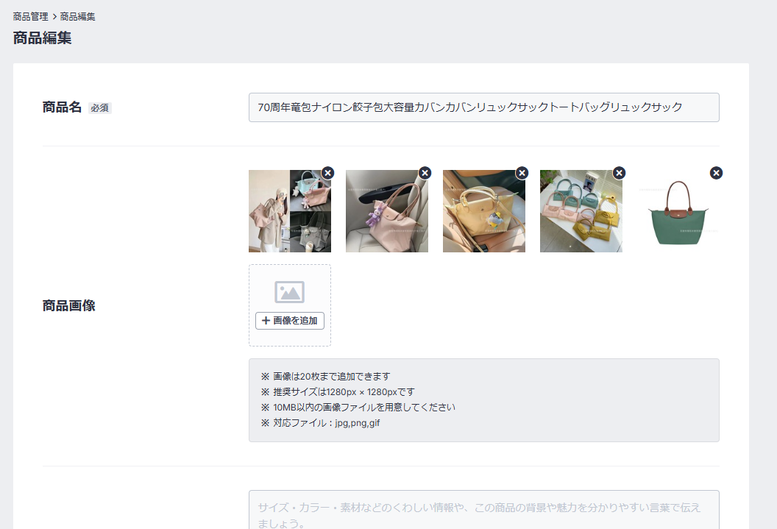Remove the beige bag on car seat image
Image resolution: width=777 pixels, height=529 pixels.
[x=522, y=173]
